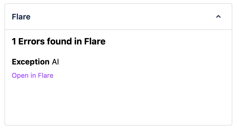239x130 pixels.
Task: Collapse the Flare panel using the chevron
Action: (218, 17)
